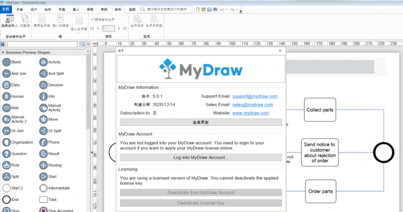Open the www.mydraw.com website link
This screenshot has height=212, width=403.
[250, 113]
